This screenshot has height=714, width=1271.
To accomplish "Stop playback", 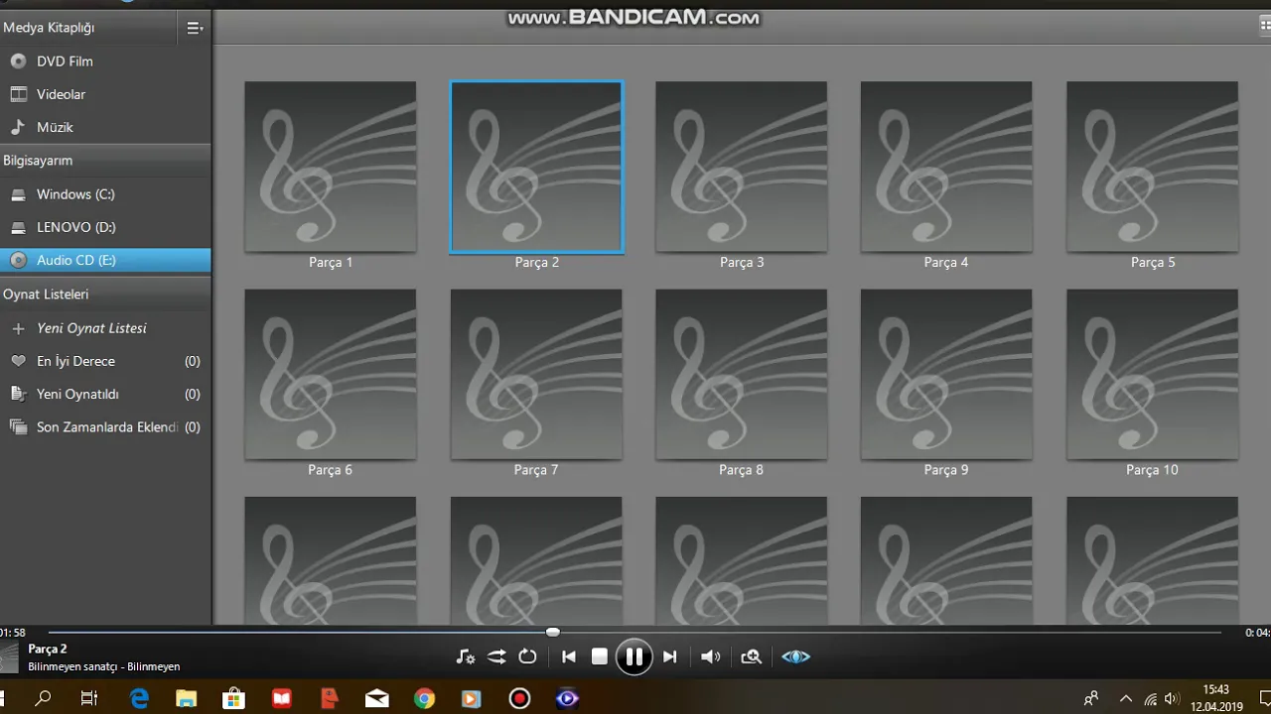I will click(600, 656).
